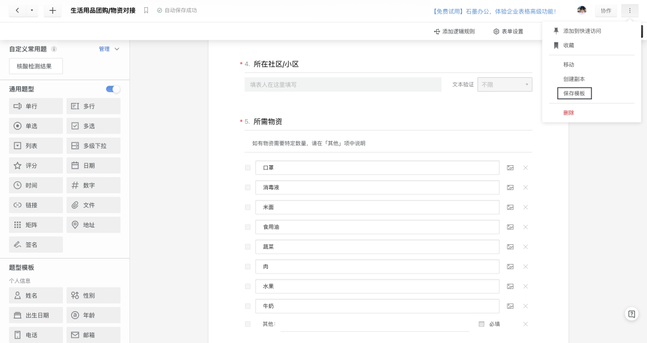Add the 姓名 template question
647x343 pixels.
point(36,295)
